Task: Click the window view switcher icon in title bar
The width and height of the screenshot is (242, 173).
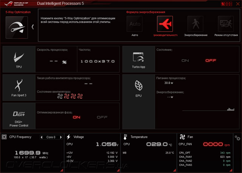Action: click(226, 4)
